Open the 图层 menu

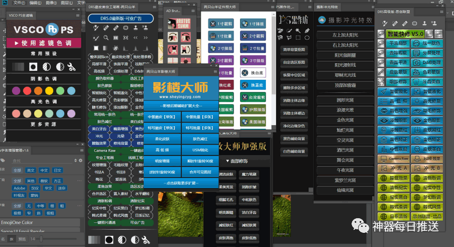[x=67, y=3]
